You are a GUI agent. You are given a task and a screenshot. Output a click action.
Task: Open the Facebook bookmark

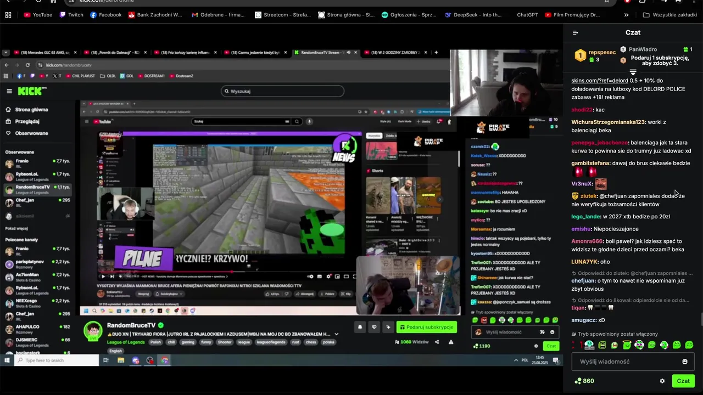pyautogui.click(x=105, y=15)
